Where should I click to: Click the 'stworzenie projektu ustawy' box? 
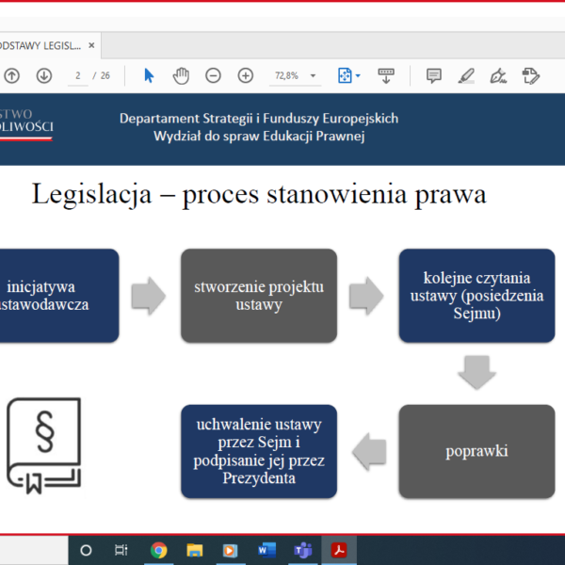(259, 296)
